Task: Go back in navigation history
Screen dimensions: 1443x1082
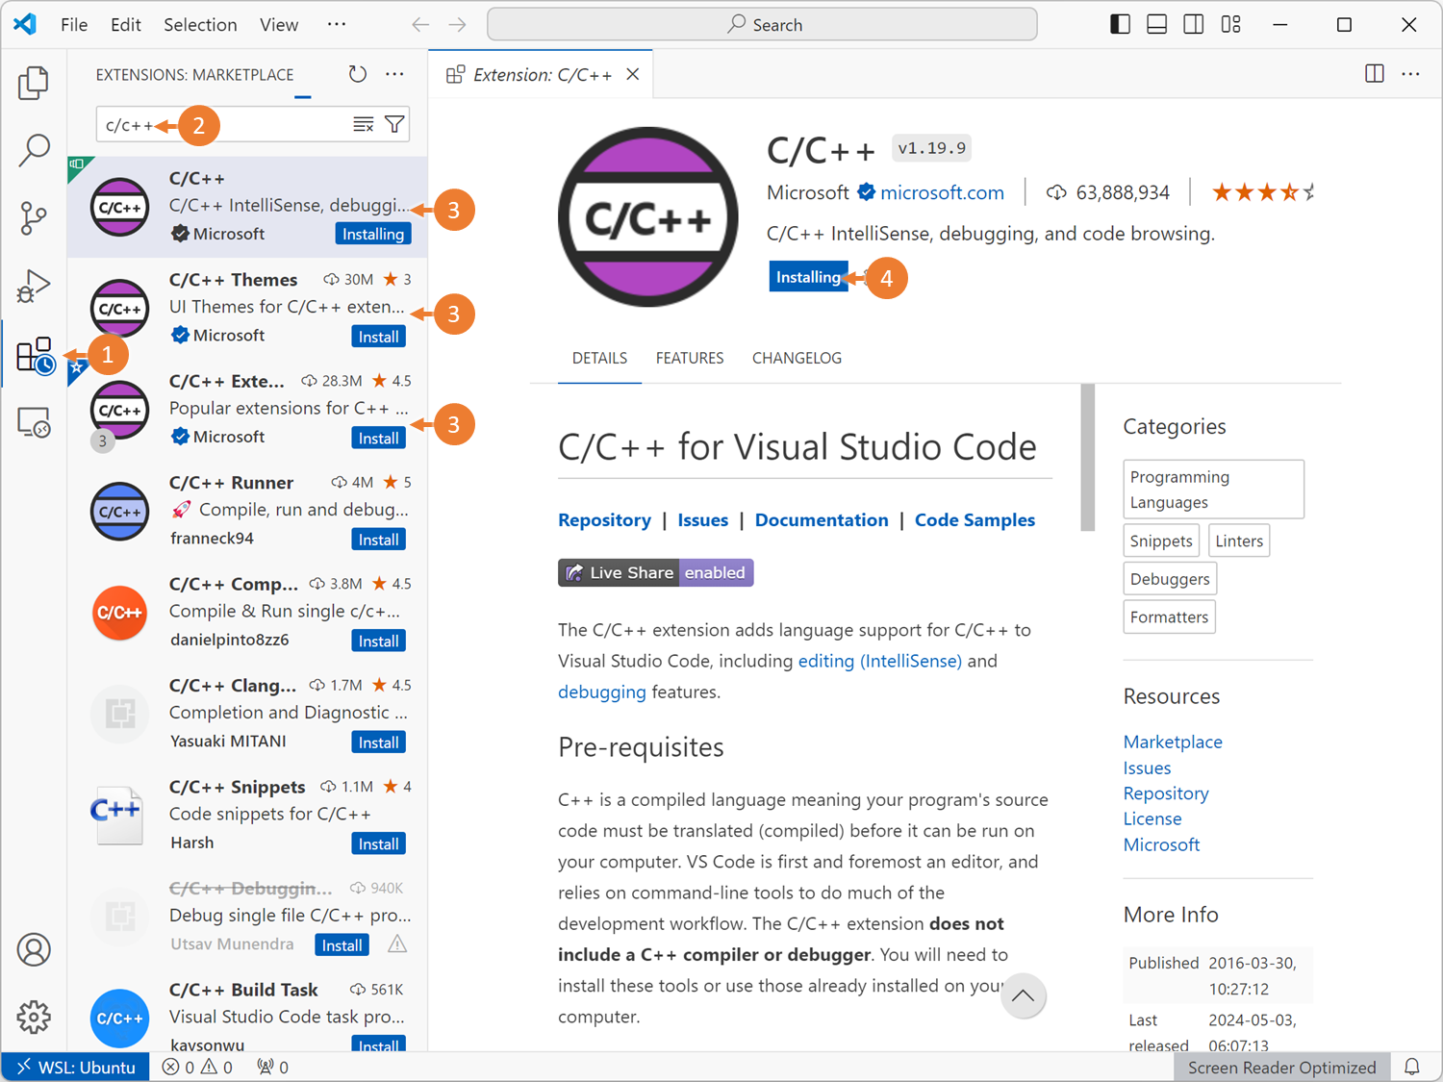Action: (x=420, y=25)
